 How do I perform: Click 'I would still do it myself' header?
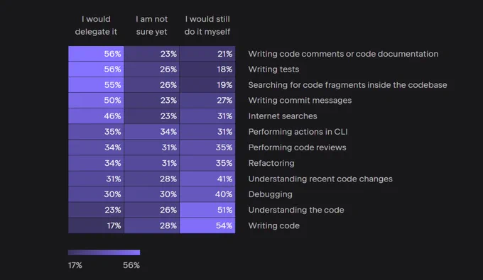pyautogui.click(x=207, y=26)
